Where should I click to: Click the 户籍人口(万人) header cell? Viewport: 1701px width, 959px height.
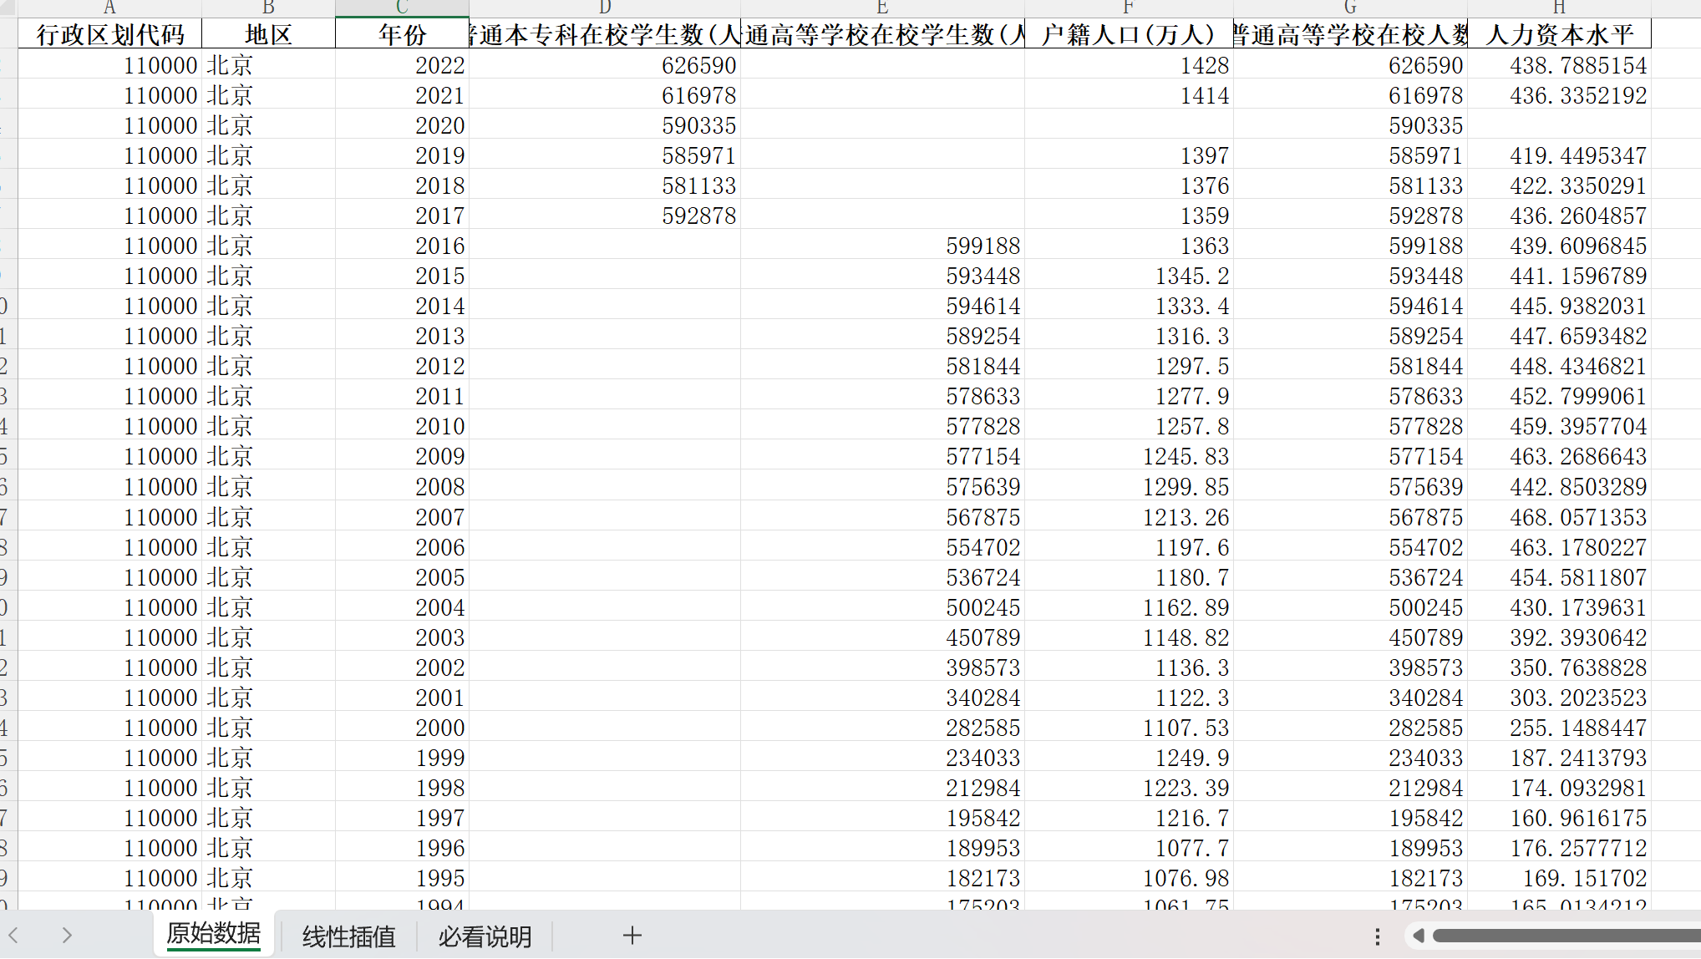(x=1128, y=35)
